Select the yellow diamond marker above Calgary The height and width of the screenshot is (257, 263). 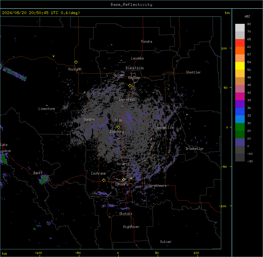[x=124, y=180]
